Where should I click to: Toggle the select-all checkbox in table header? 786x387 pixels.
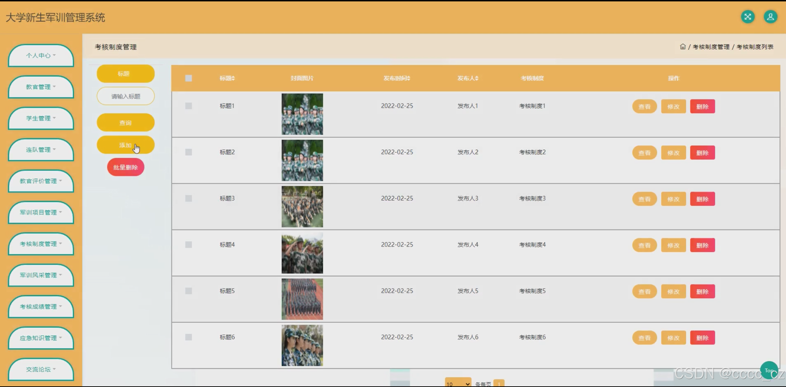[189, 78]
